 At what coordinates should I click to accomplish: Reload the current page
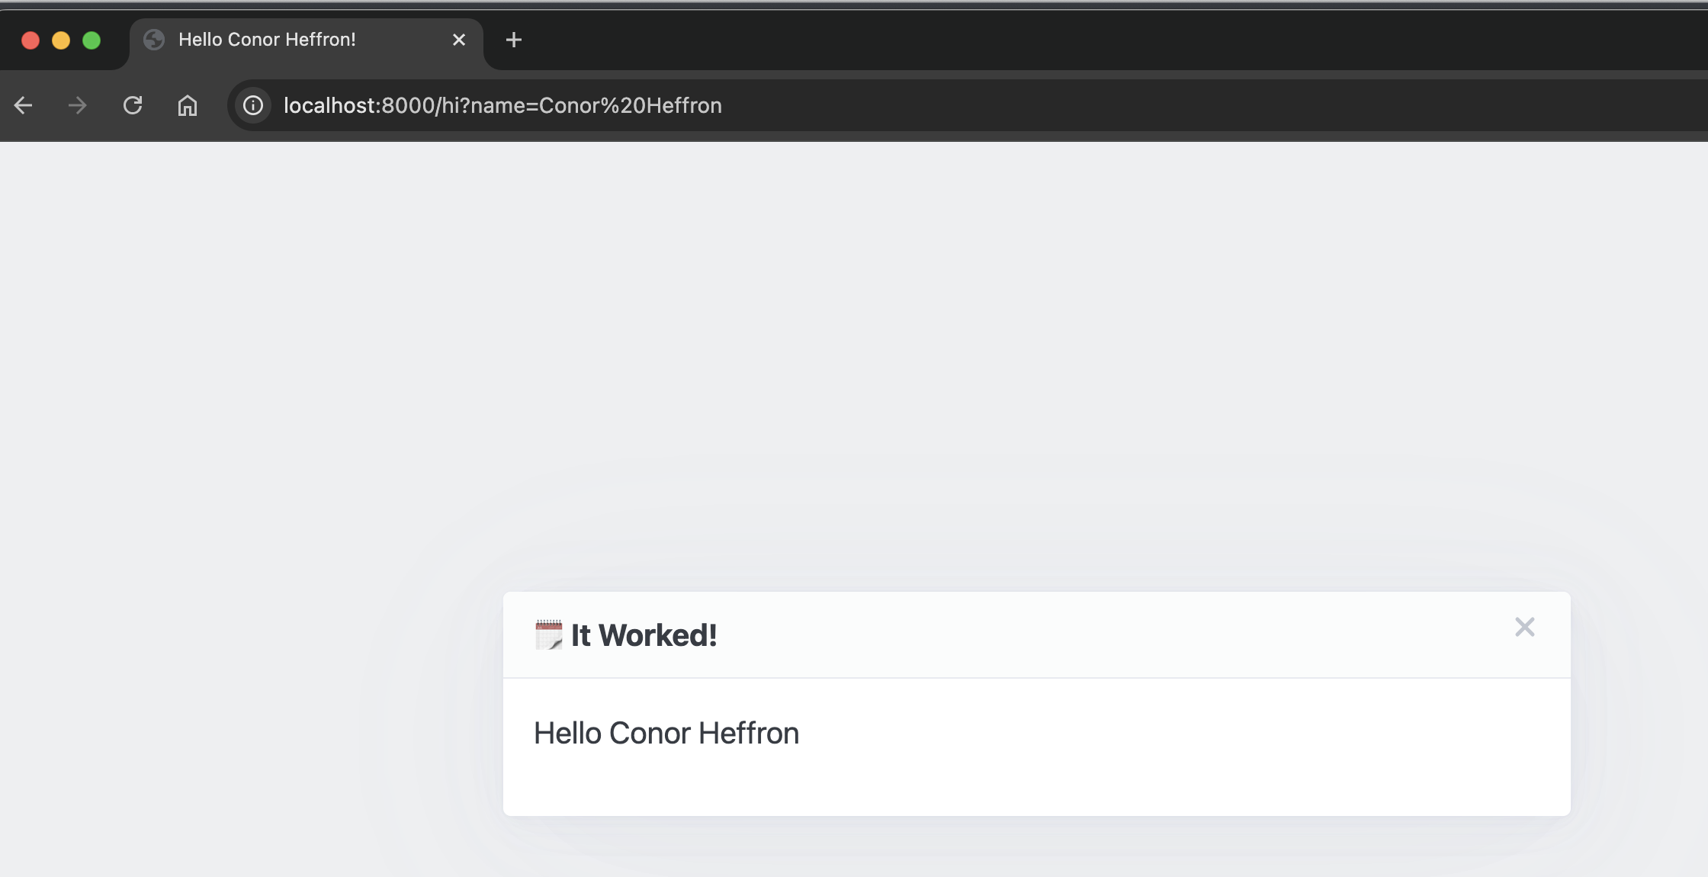(x=133, y=105)
